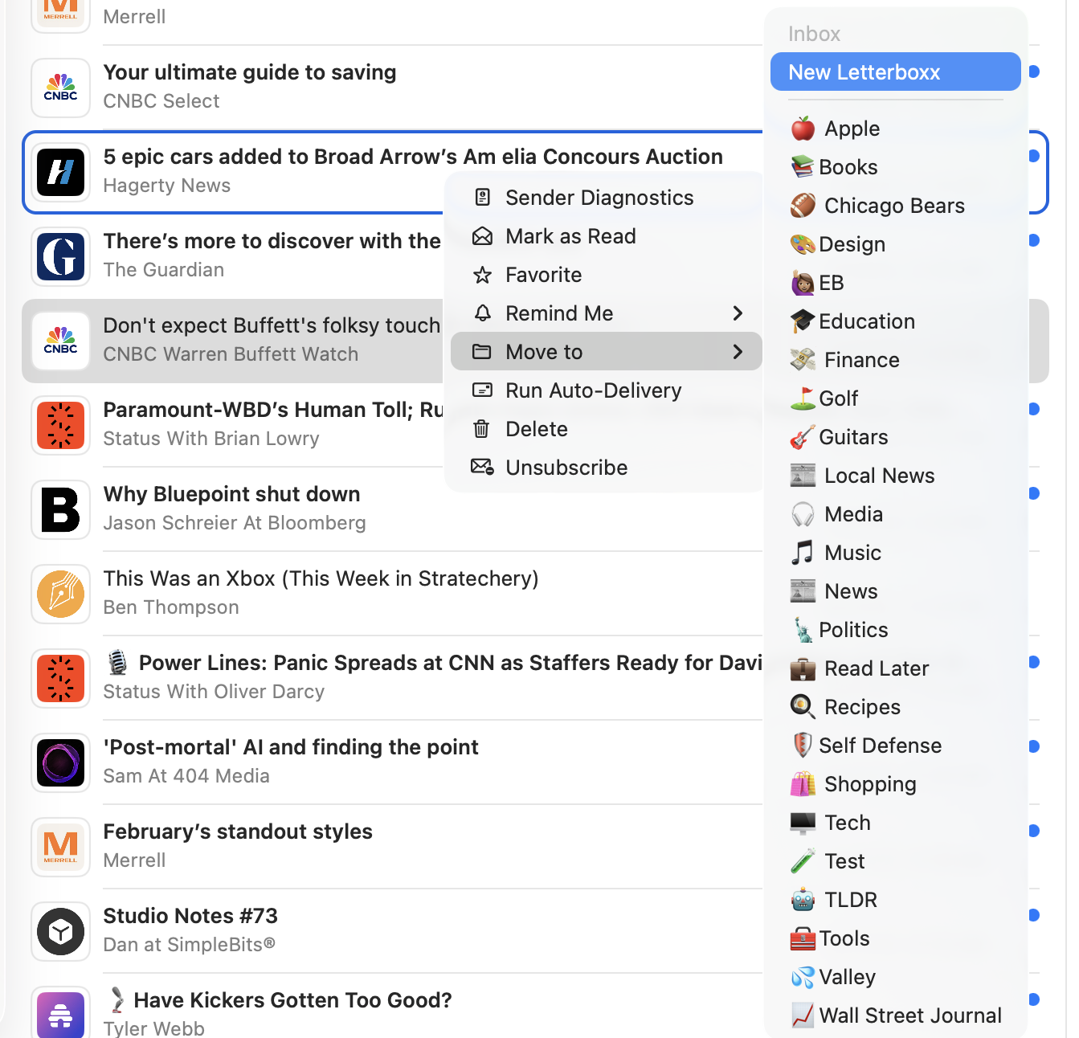Open the Move to submenu arrow

click(x=738, y=351)
